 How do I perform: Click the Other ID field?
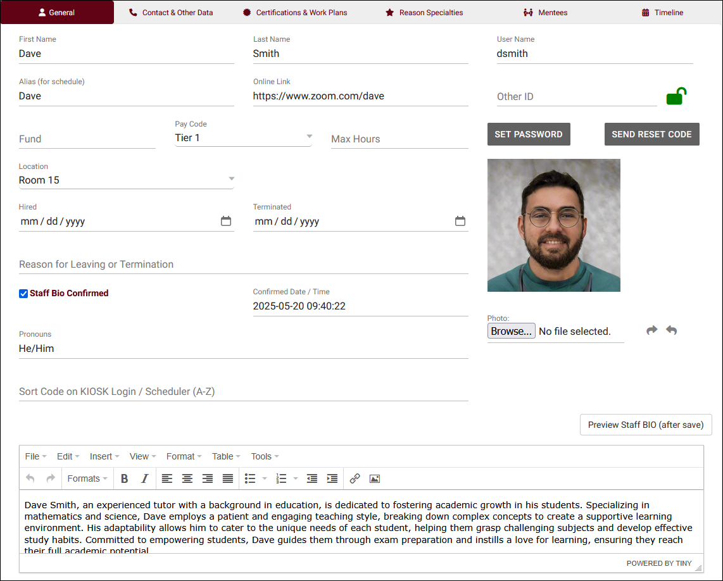577,96
